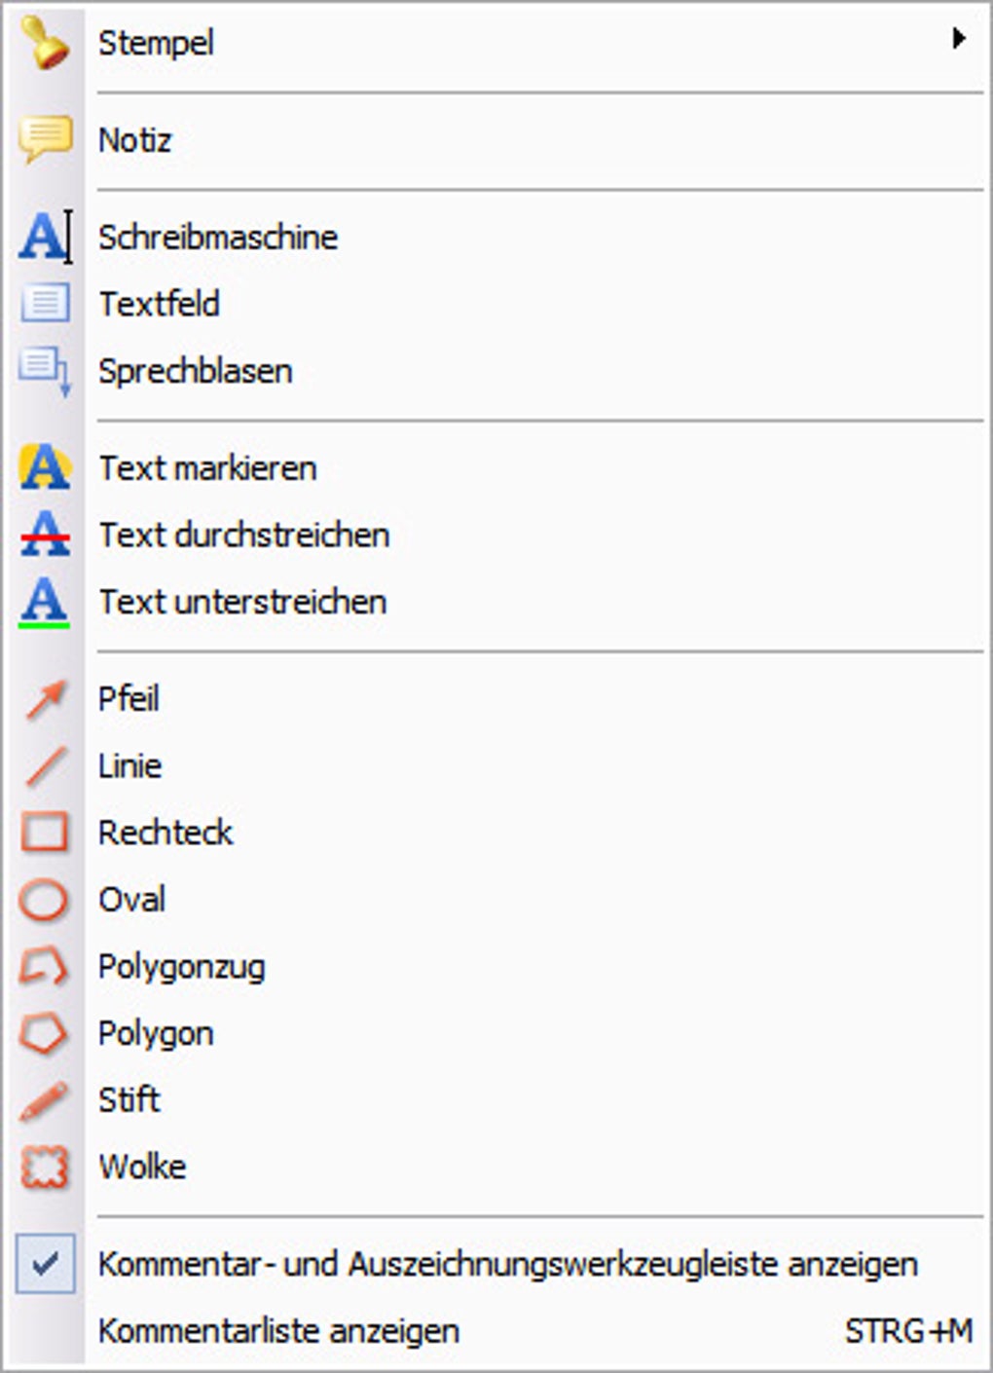This screenshot has height=1373, width=993.
Task: Pick the yellow Text markieren icon
Action: tap(45, 467)
